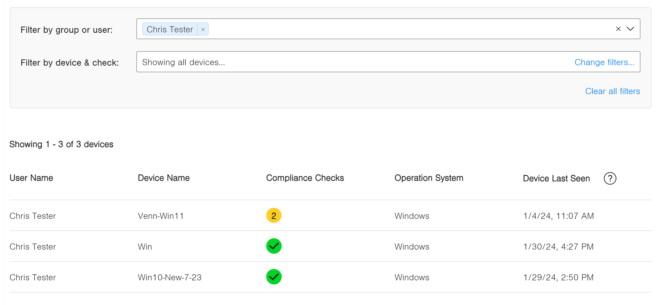This screenshot has width=657, height=305.
Task: Click the Device Last Seen column header
Action: 556,178
